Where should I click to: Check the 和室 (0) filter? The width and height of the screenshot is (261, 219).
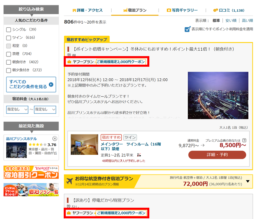tap(9, 46)
